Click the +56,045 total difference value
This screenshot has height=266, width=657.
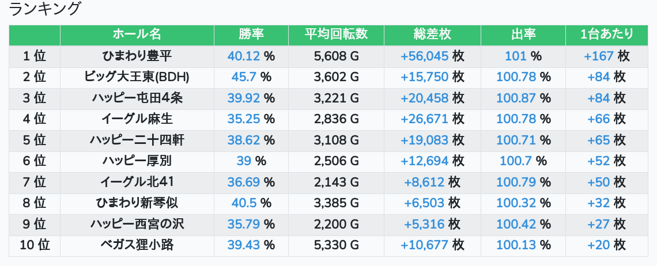(424, 56)
